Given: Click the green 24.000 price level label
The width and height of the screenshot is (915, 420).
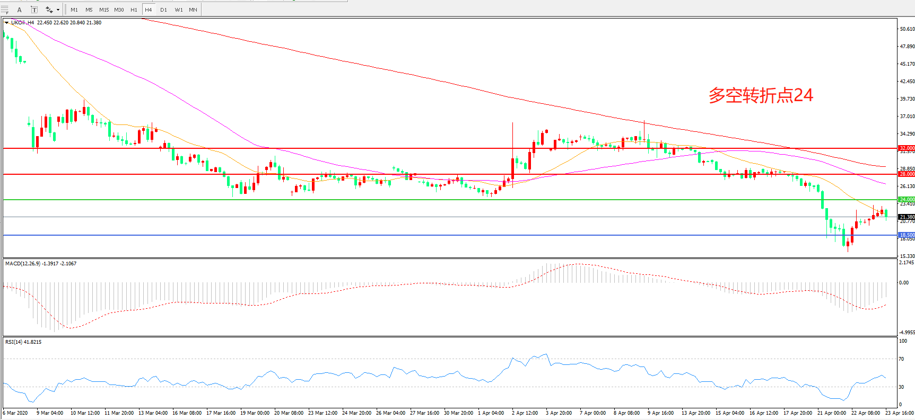Looking at the screenshot, I should (907, 200).
